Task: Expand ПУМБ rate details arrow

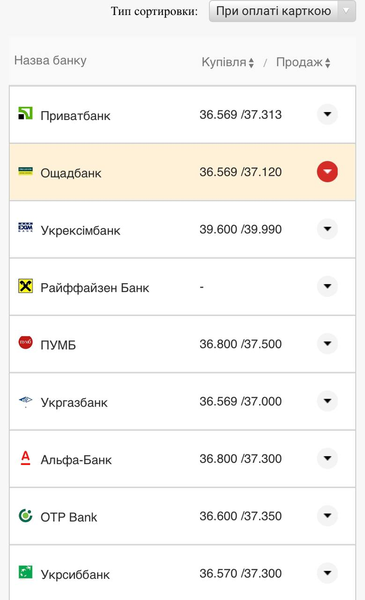Action: point(327,344)
